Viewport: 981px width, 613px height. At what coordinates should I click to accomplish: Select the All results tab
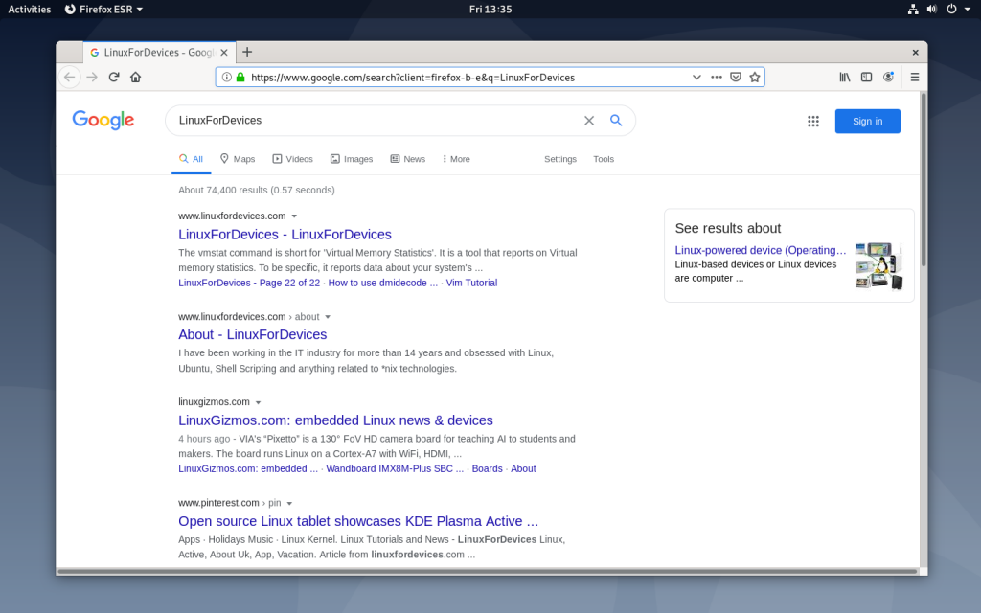click(191, 159)
